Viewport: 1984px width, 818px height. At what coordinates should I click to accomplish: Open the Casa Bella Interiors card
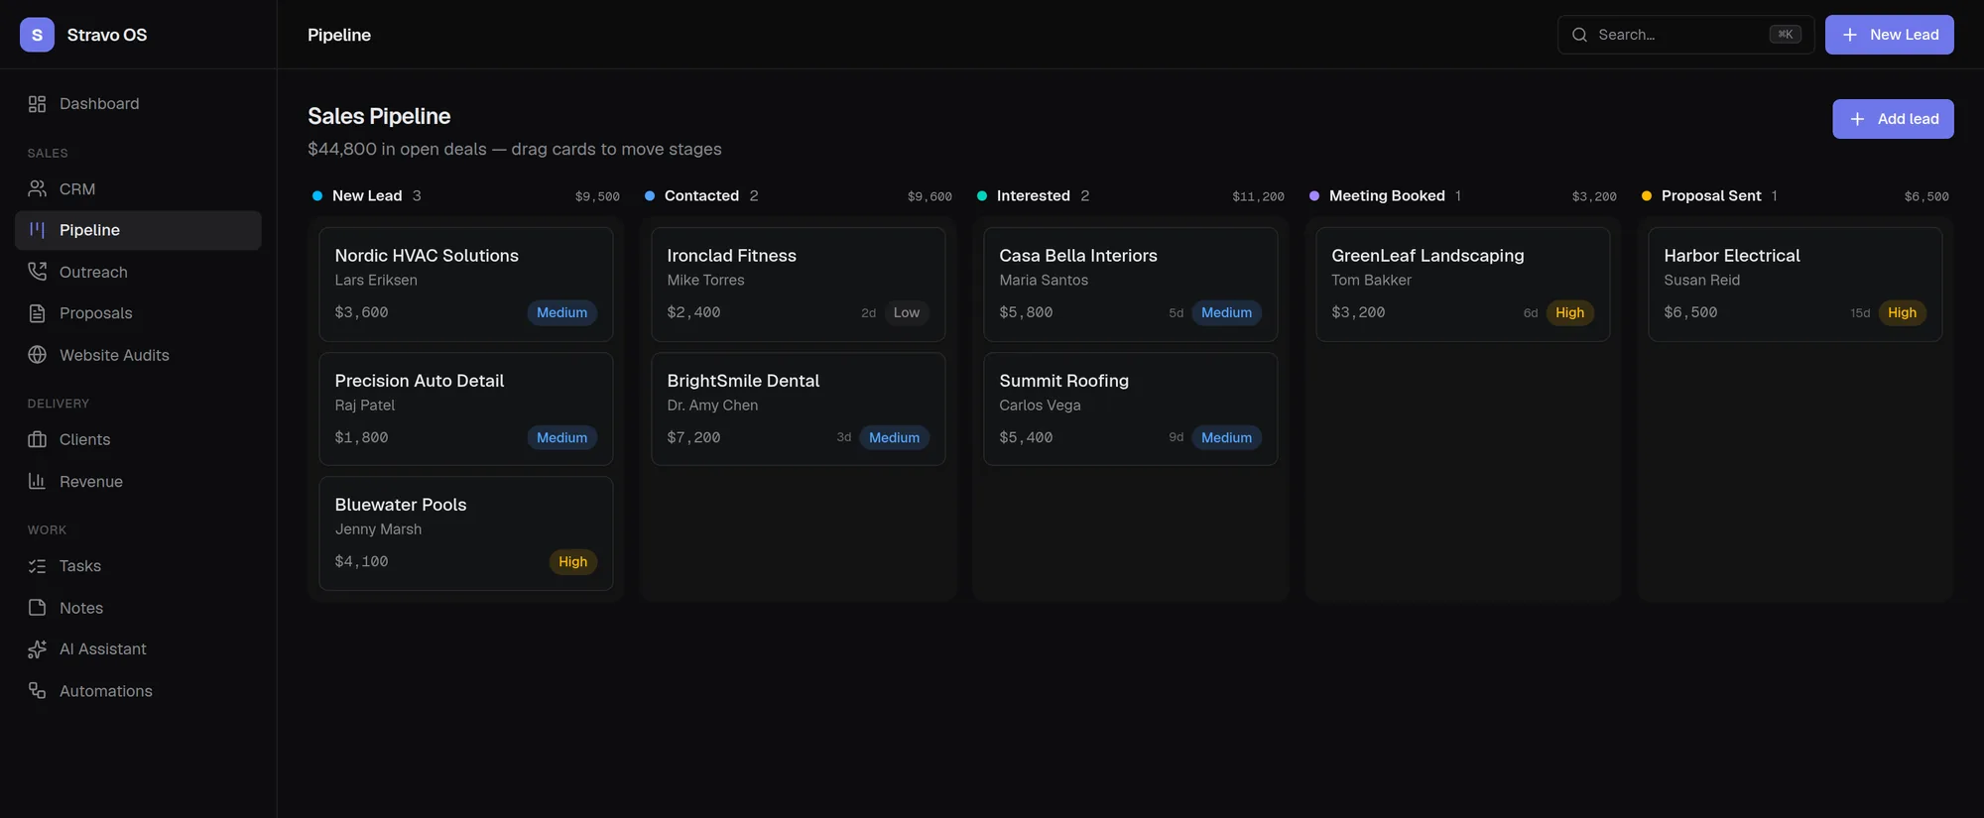click(1130, 285)
